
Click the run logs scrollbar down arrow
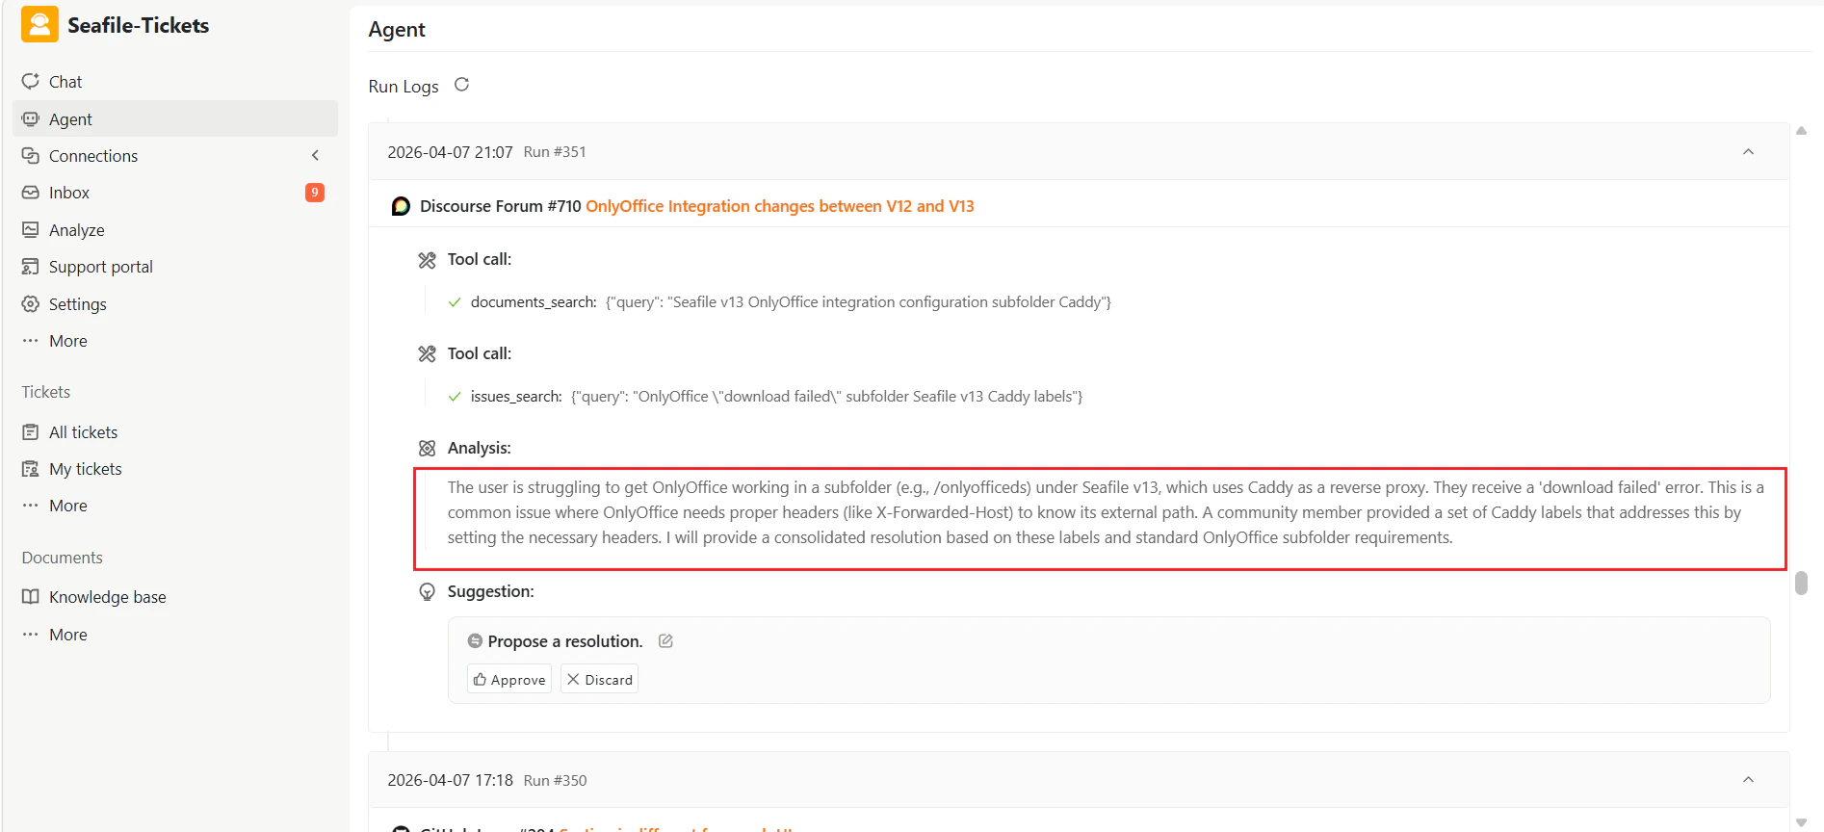pos(1801,822)
